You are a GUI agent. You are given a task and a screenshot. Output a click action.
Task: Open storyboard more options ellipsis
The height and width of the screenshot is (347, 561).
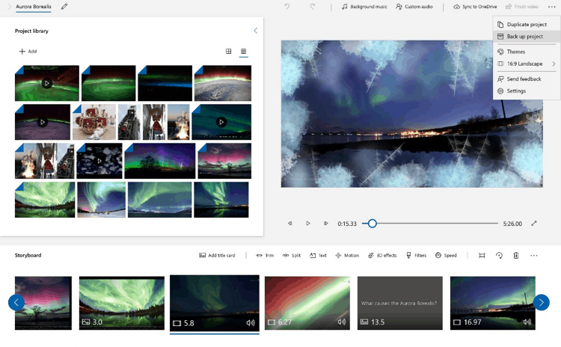pos(534,256)
